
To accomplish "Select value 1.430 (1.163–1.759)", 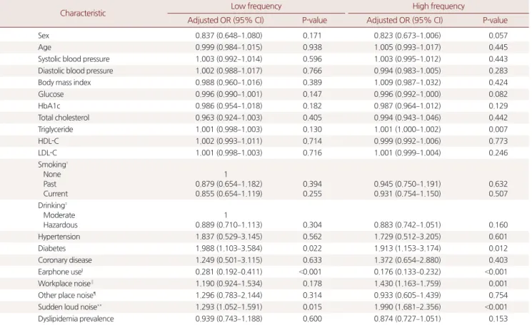I will pyautogui.click(x=408, y=284).
